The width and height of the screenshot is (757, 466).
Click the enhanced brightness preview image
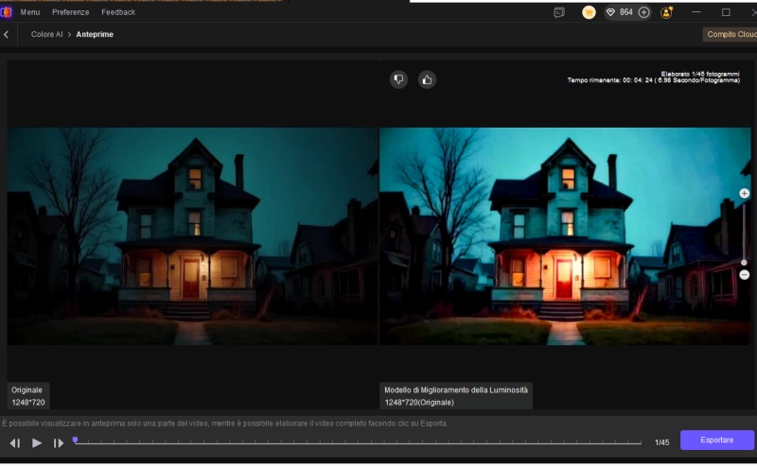point(565,236)
